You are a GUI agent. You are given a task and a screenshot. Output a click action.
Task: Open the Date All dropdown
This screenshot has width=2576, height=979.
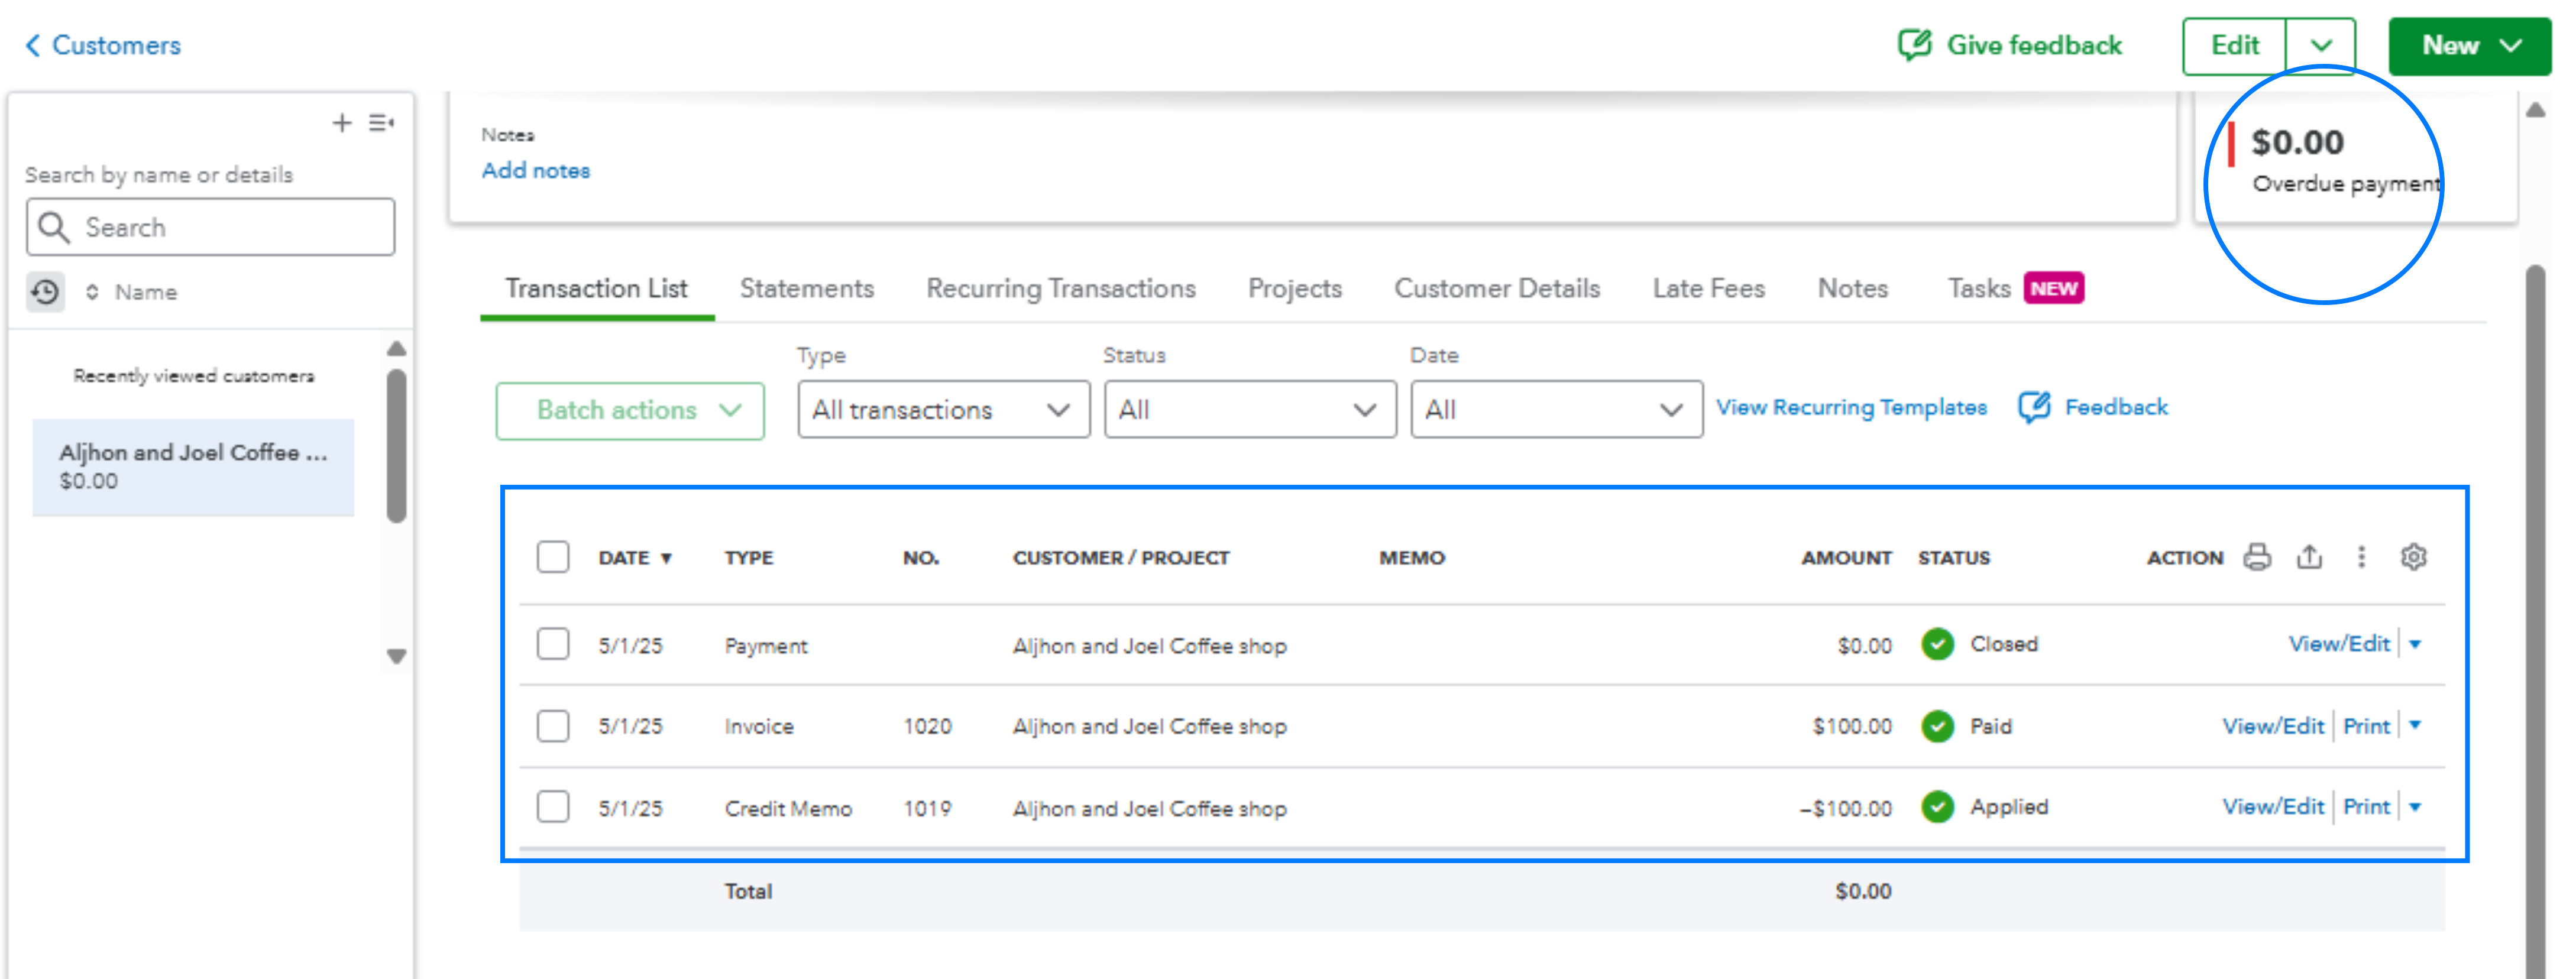point(1556,409)
